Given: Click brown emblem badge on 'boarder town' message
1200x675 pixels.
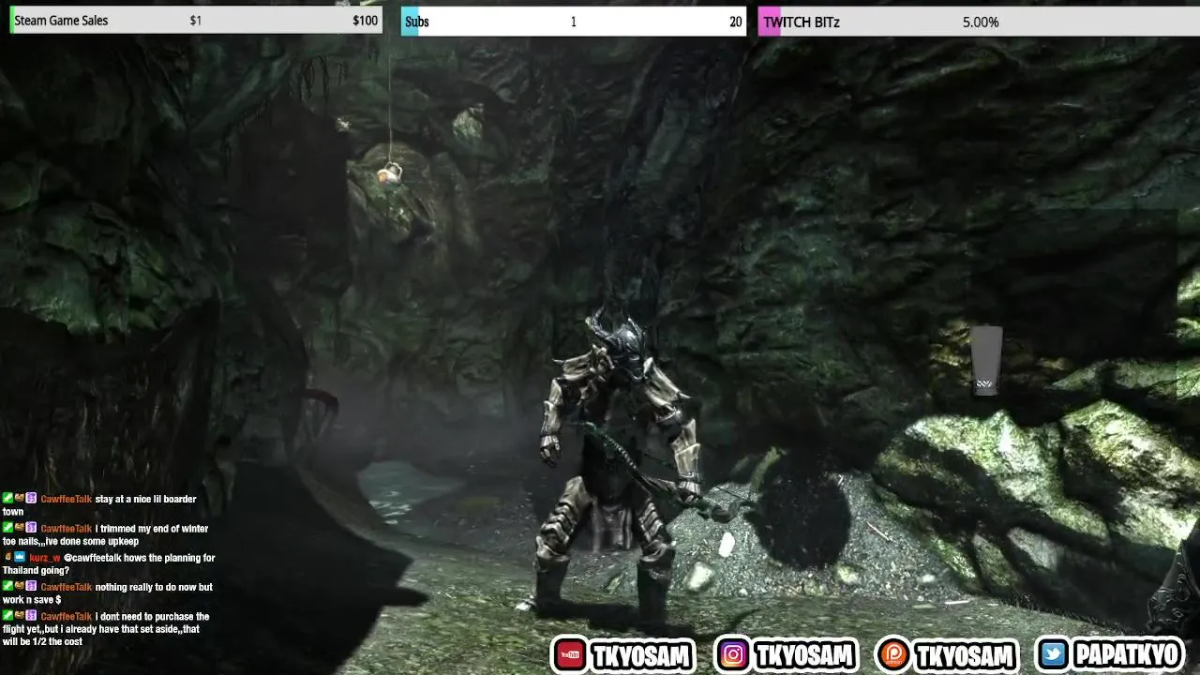Looking at the screenshot, I should tap(20, 500).
